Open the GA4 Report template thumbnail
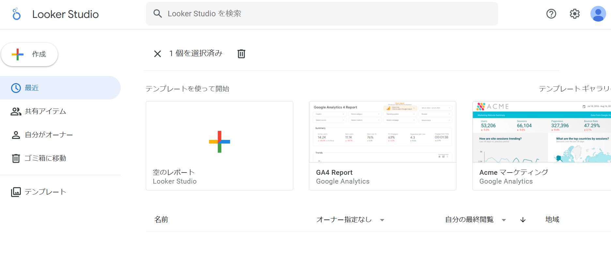The height and width of the screenshot is (271, 611). [382, 132]
